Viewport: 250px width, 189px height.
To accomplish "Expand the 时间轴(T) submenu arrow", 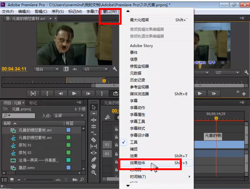I will 190,177.
